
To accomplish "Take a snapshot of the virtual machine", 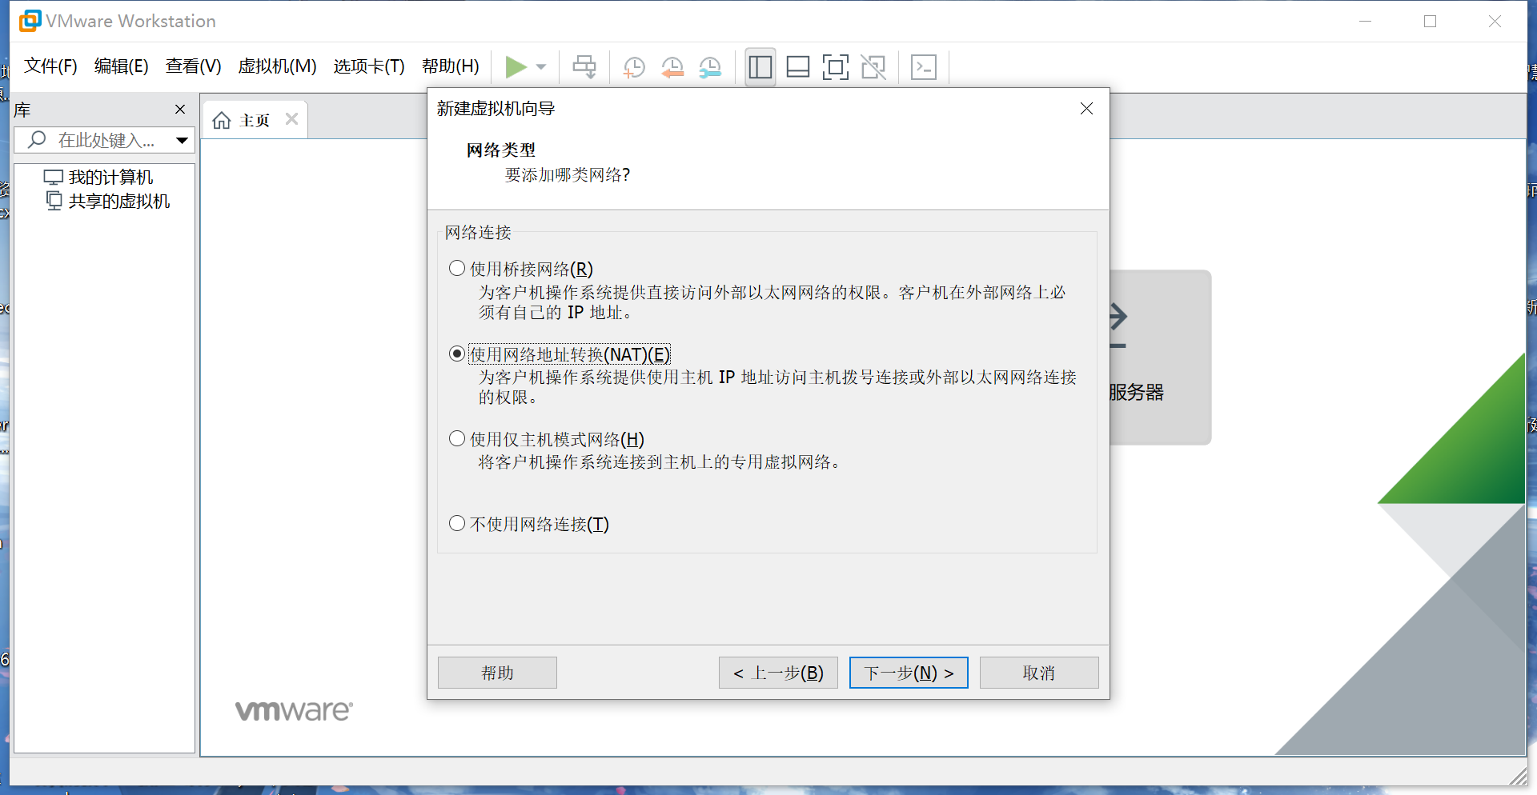I will pyautogui.click(x=634, y=67).
